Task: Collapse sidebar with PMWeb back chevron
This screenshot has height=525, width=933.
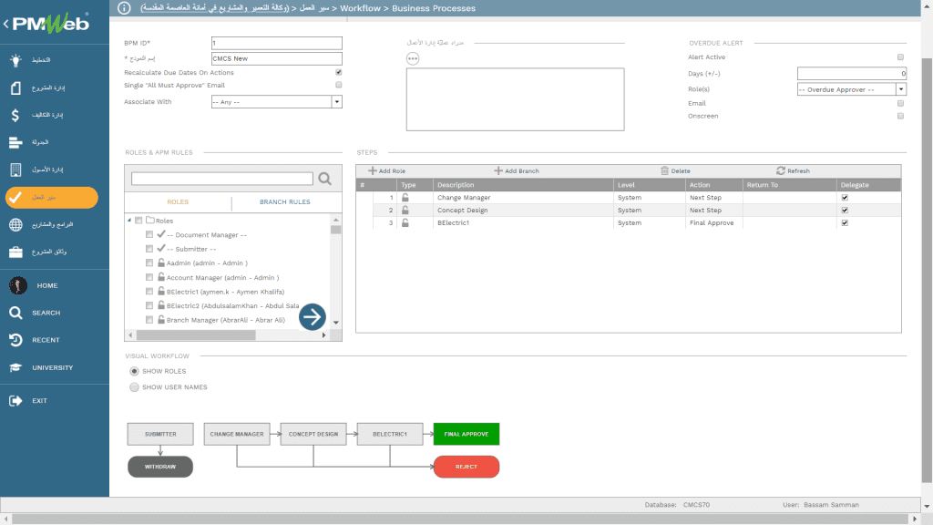Action: [x=6, y=24]
